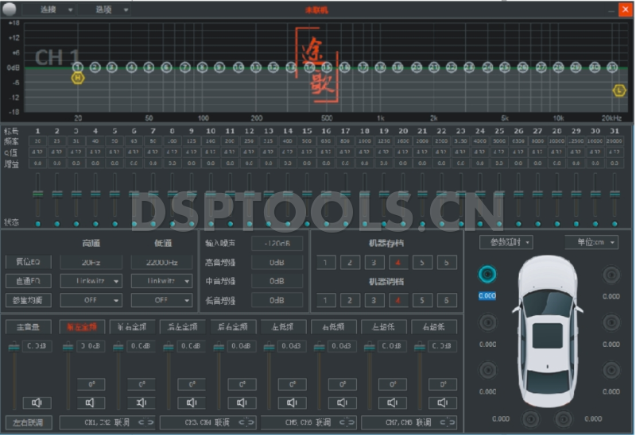This screenshot has width=636, height=435.
Task: Select the highlighted cyan speaker beside the car
Action: tap(487, 274)
